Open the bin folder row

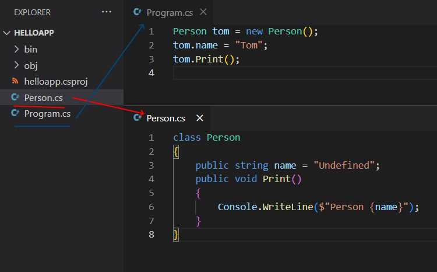click(62, 50)
